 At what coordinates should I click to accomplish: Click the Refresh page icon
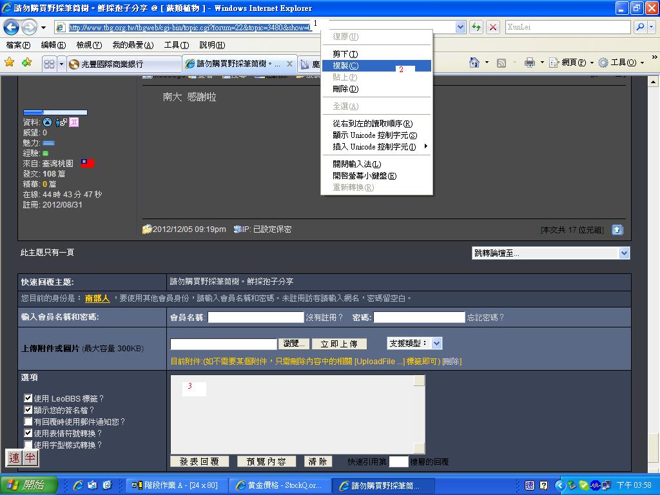coord(476,27)
